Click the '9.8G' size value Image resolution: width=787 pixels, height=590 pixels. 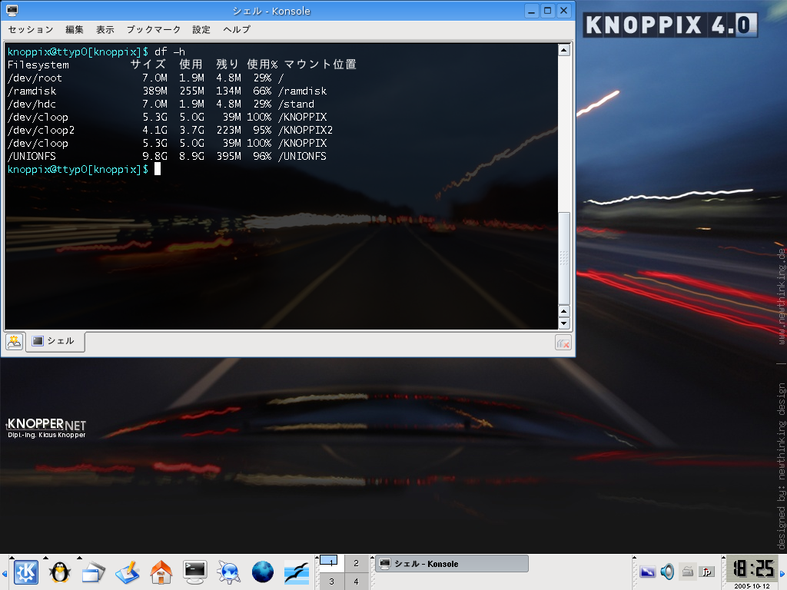click(154, 156)
